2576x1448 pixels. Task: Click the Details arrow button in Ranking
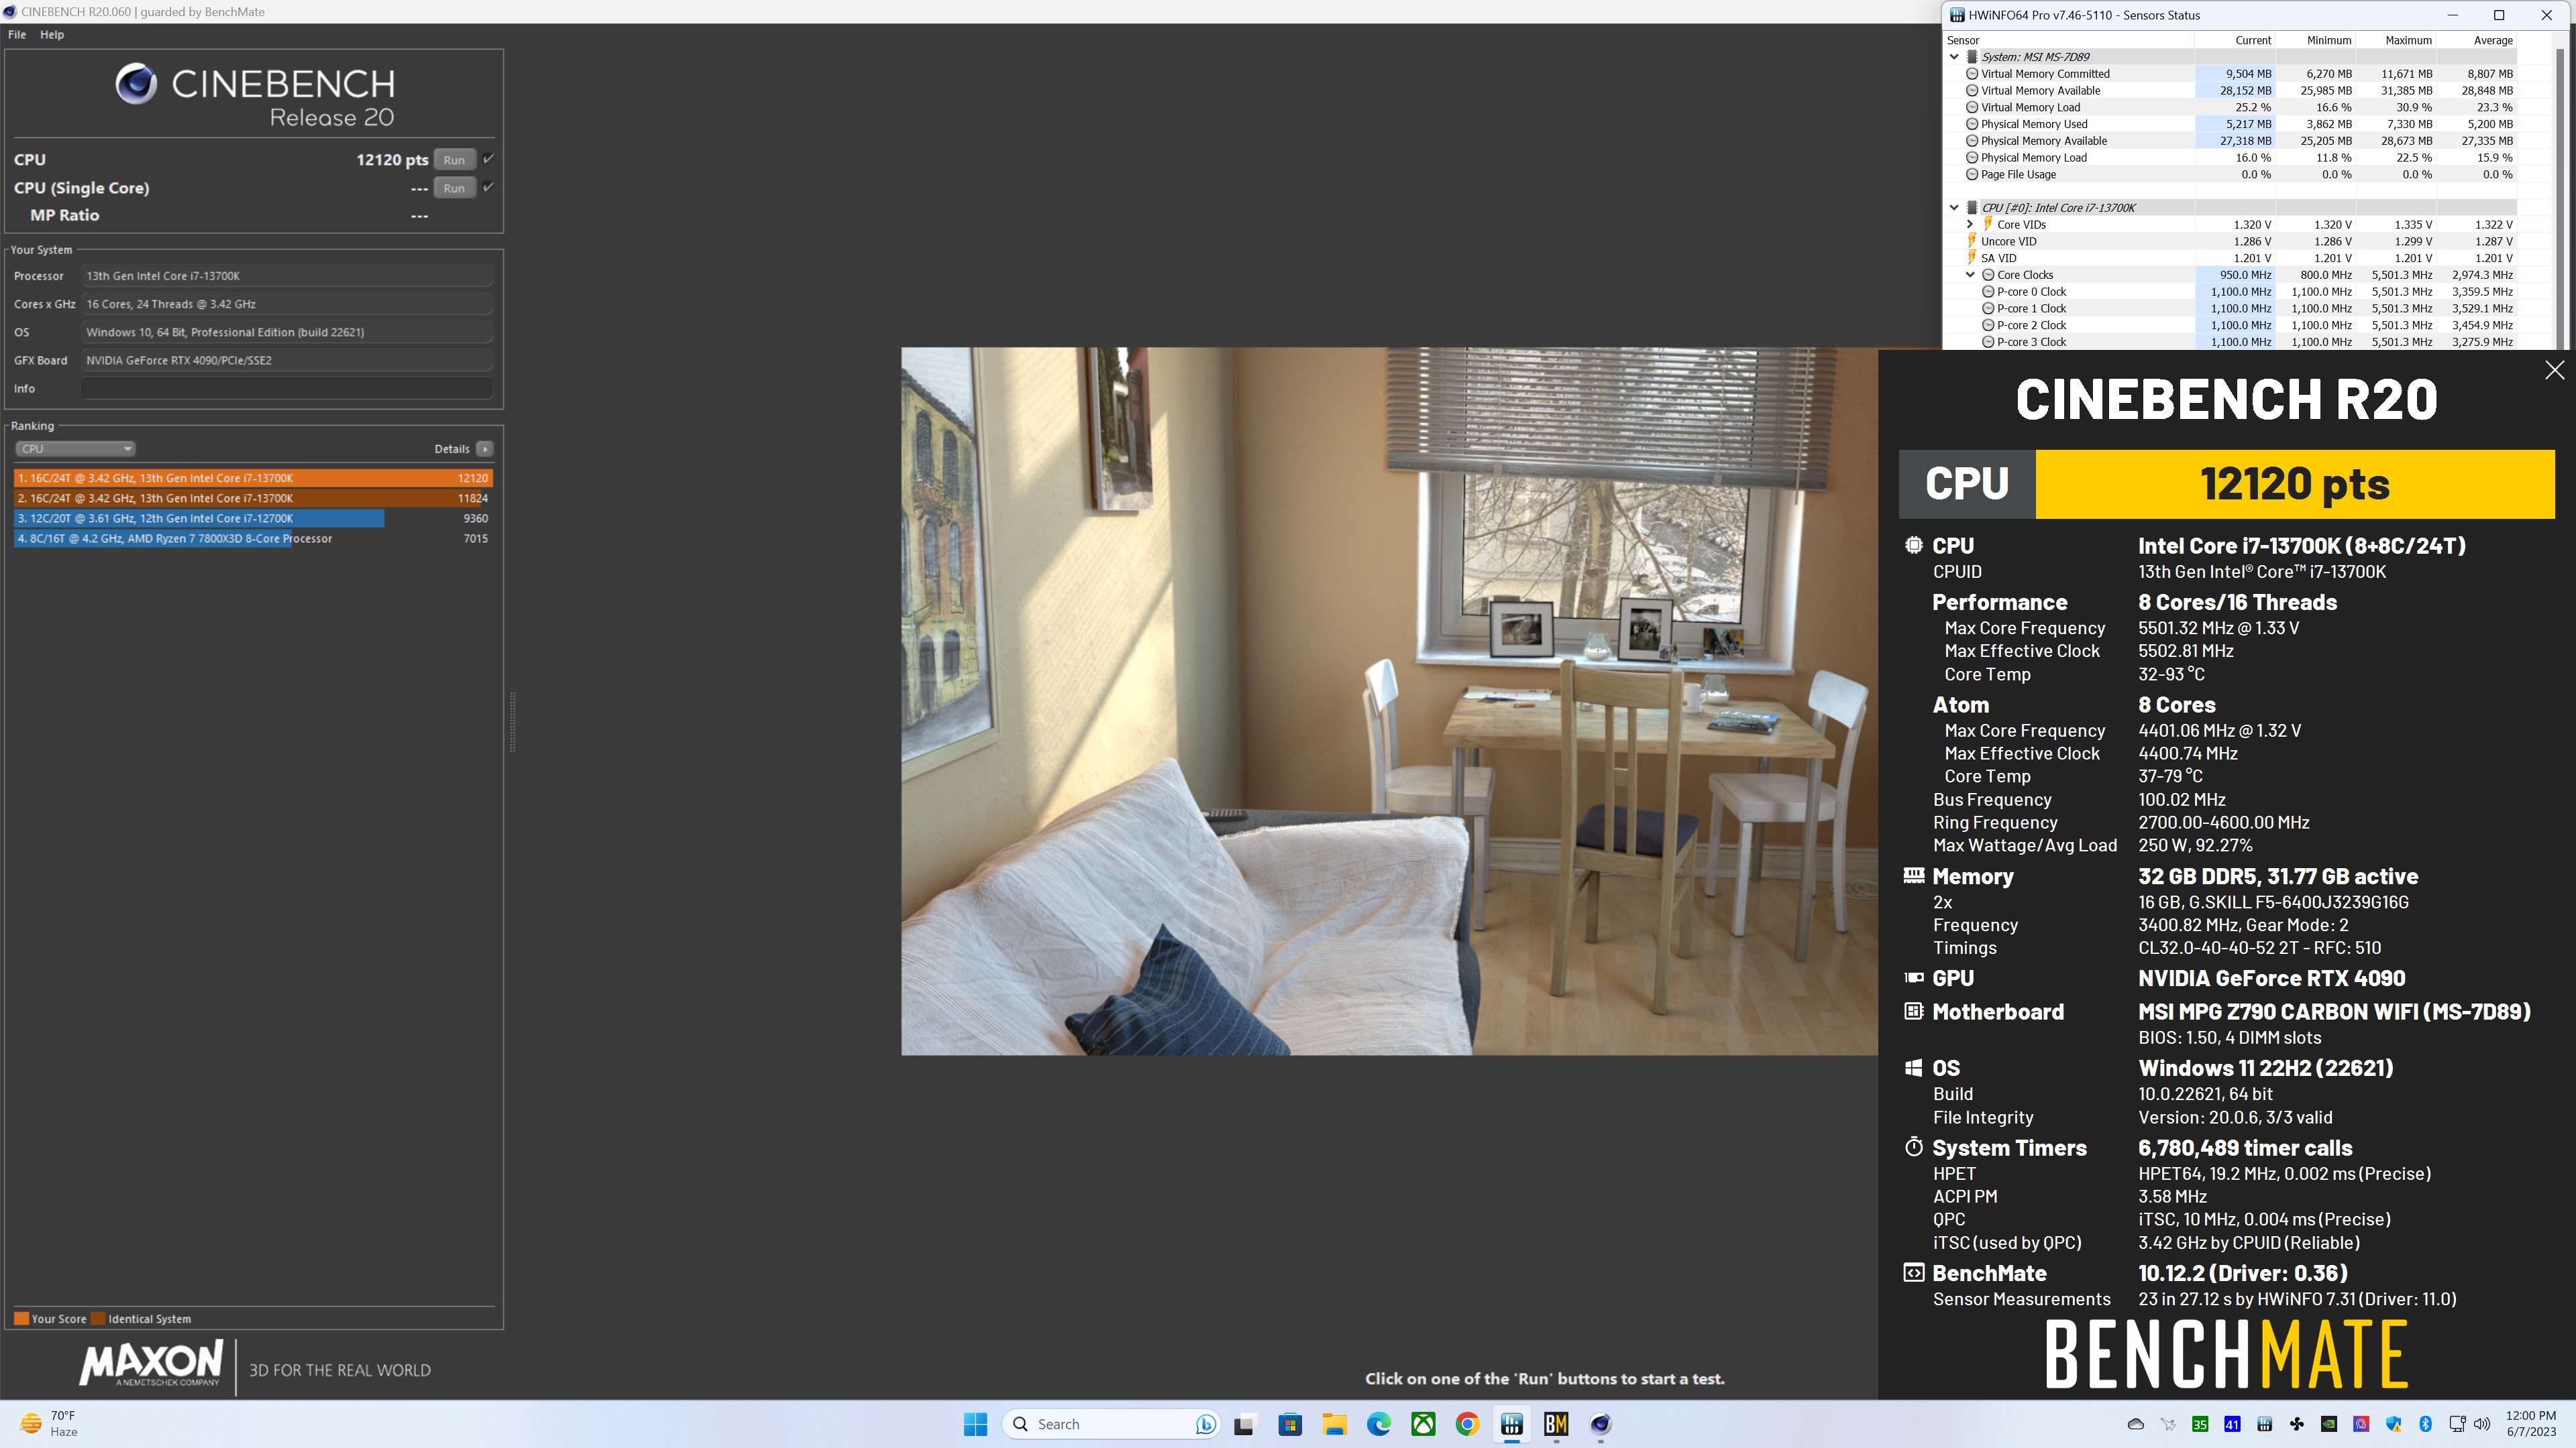[x=485, y=448]
